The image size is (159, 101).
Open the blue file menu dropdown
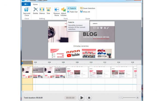(x=26, y=4)
